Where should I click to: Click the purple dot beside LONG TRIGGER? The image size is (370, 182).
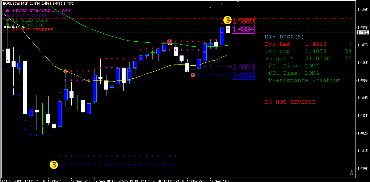[x=8, y=16]
